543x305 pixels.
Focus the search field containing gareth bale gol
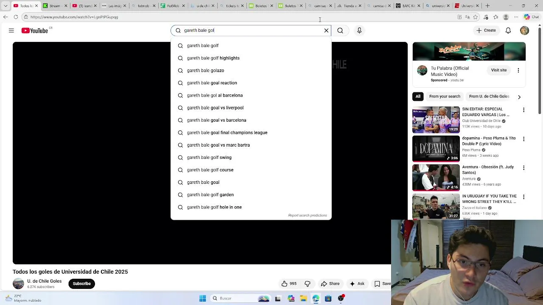pos(250,30)
